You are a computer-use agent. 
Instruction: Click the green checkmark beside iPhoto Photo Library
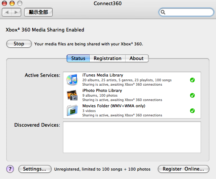192,95
